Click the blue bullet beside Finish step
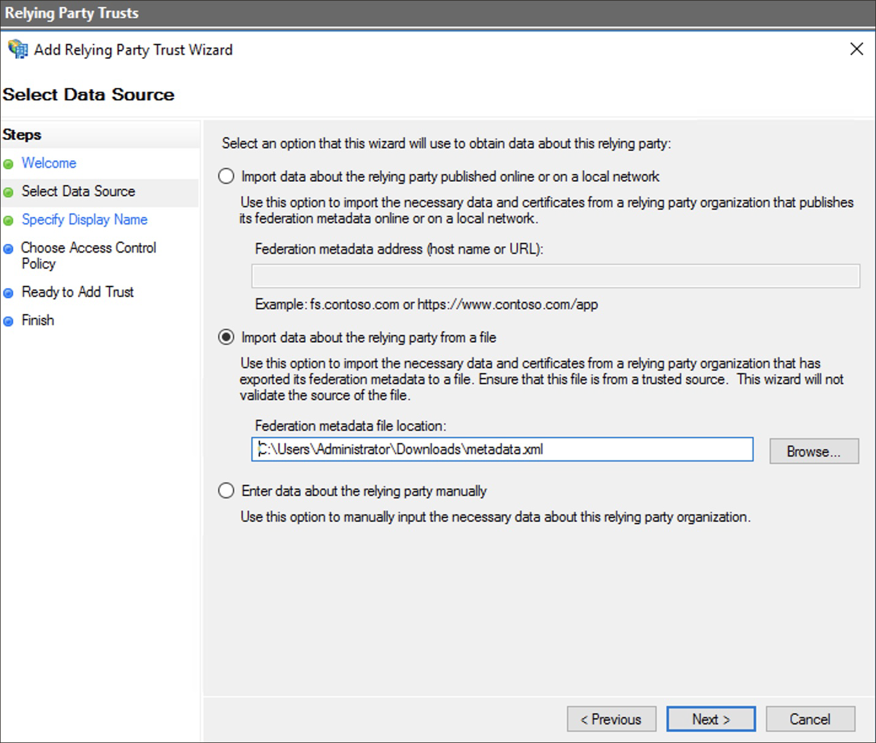 tap(9, 321)
